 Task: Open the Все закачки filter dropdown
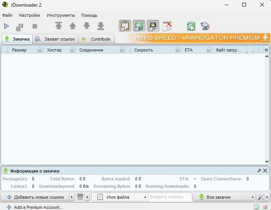(x=253, y=197)
